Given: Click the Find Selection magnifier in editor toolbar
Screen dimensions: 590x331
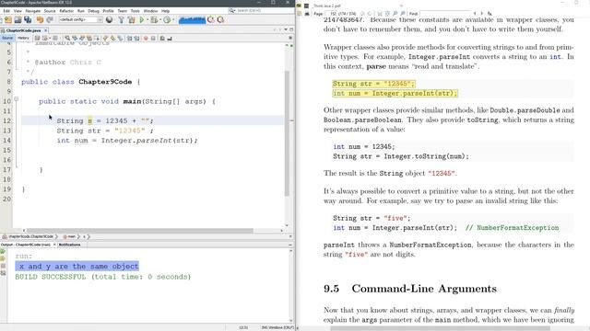Looking at the screenshot, I should coord(67,39).
